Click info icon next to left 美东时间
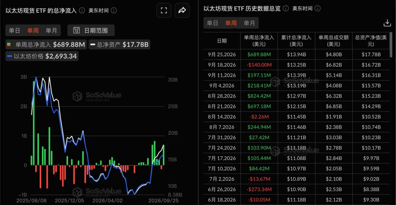This screenshot has height=205, width=396. (x=114, y=10)
